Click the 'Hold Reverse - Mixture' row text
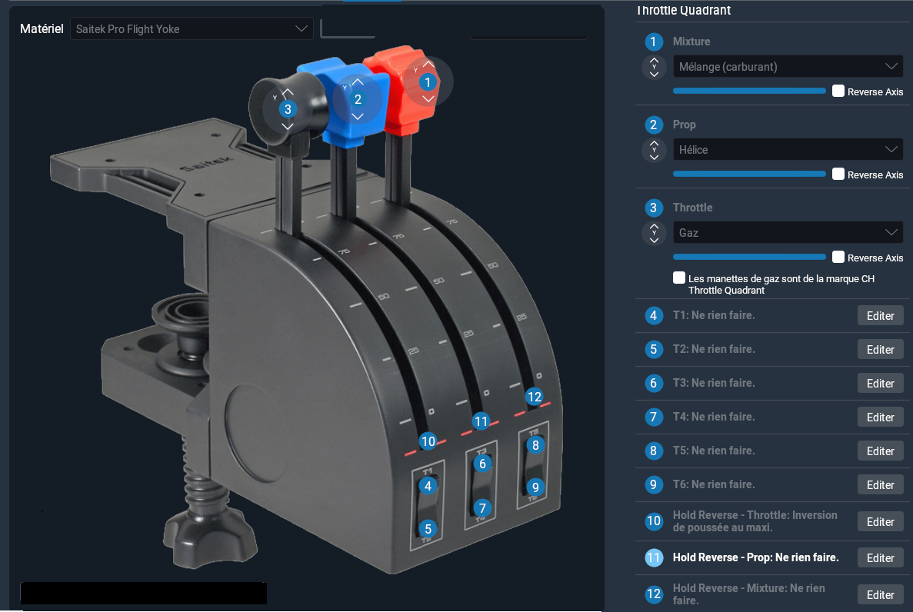The width and height of the screenshot is (913, 612). pyautogui.click(x=749, y=594)
